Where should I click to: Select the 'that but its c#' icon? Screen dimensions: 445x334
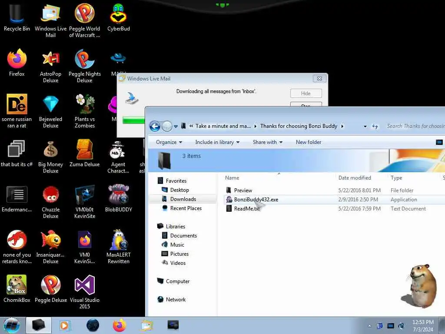coord(17,154)
